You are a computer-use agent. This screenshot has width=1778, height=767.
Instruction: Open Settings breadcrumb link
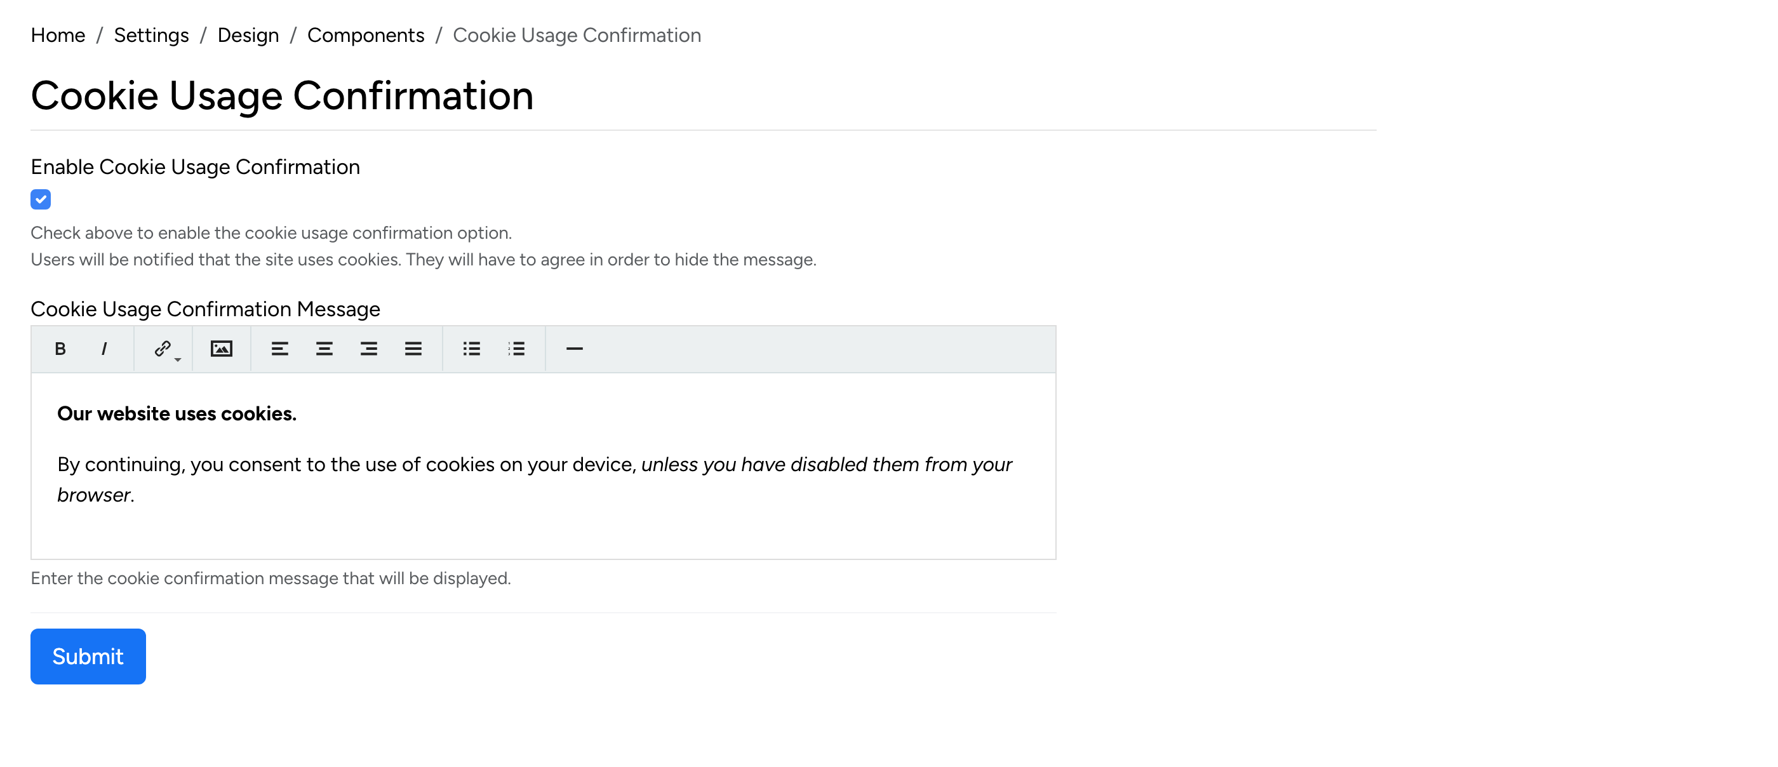click(151, 35)
